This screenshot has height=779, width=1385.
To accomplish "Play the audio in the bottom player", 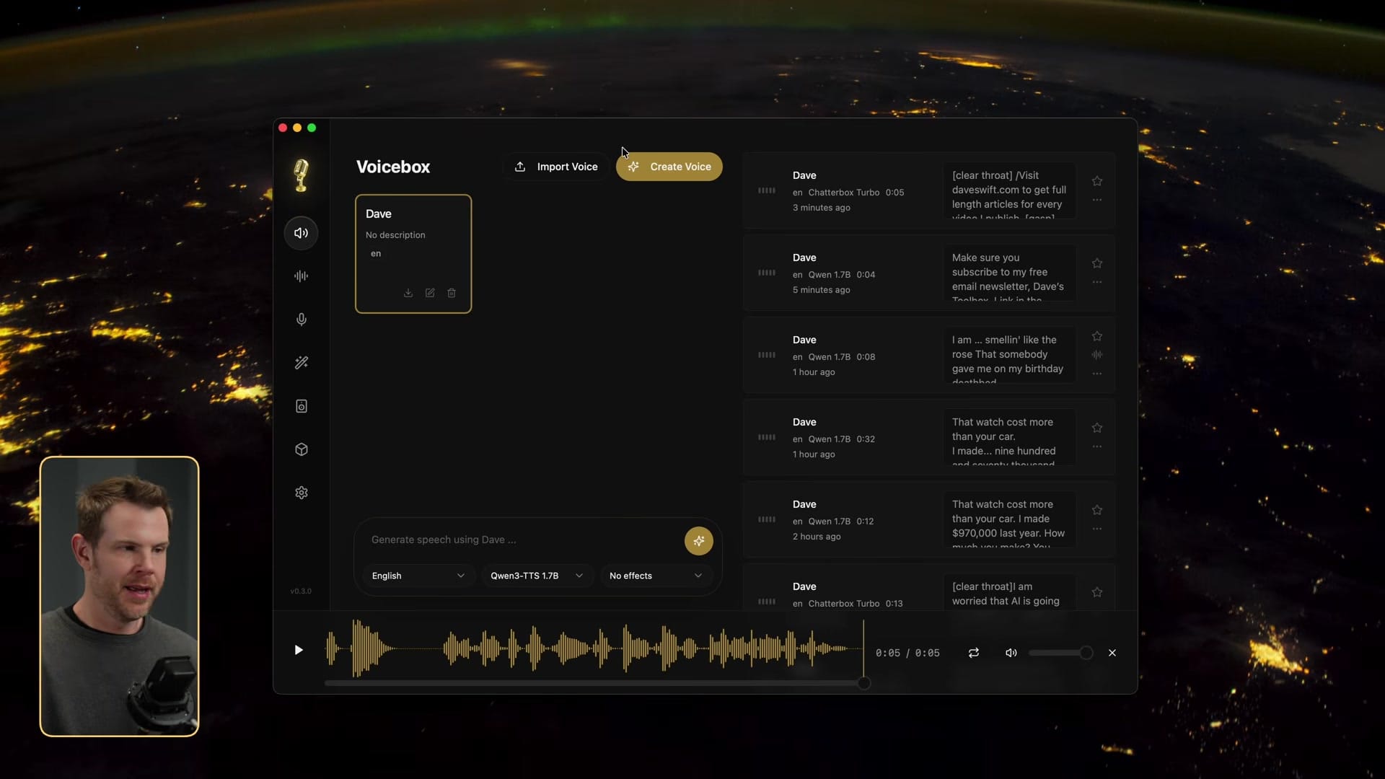I will pos(298,650).
